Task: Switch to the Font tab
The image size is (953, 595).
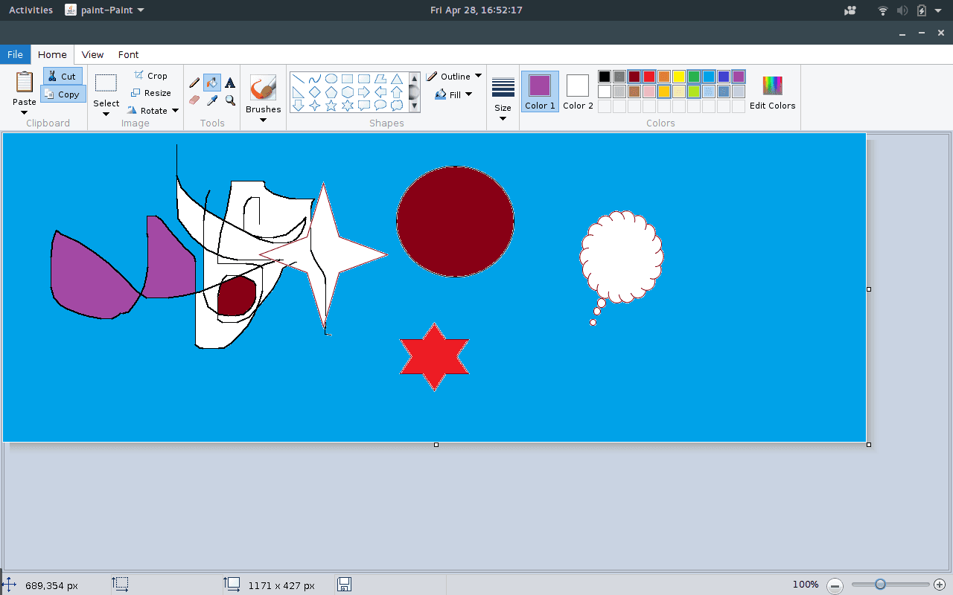Action: click(x=128, y=54)
